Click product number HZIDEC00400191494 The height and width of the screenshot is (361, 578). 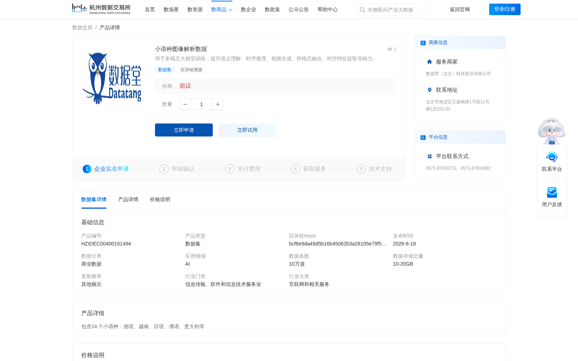[x=106, y=244]
